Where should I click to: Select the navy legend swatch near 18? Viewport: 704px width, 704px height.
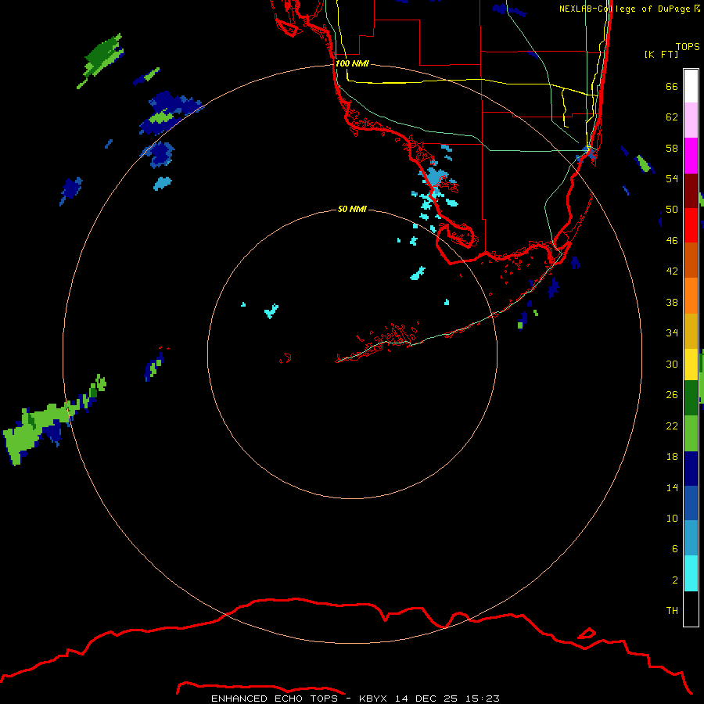click(691, 469)
